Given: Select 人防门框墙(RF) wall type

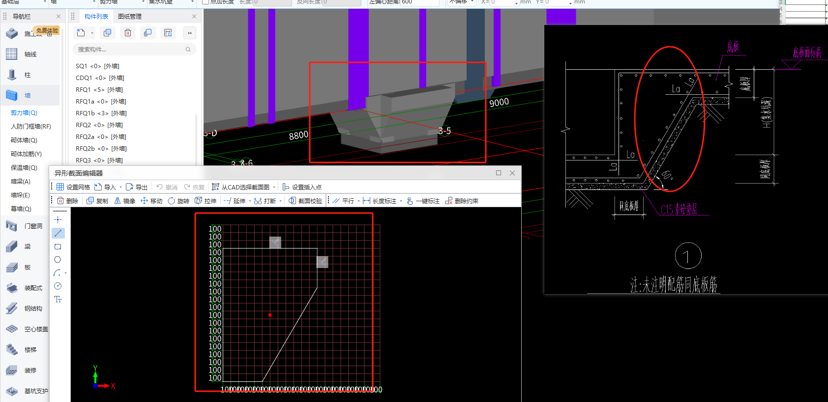Looking at the screenshot, I should click(x=31, y=127).
